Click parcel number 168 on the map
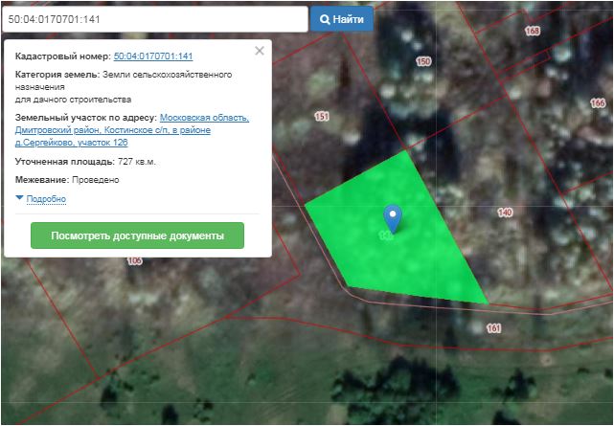The width and height of the screenshot is (614, 426). pos(533,32)
